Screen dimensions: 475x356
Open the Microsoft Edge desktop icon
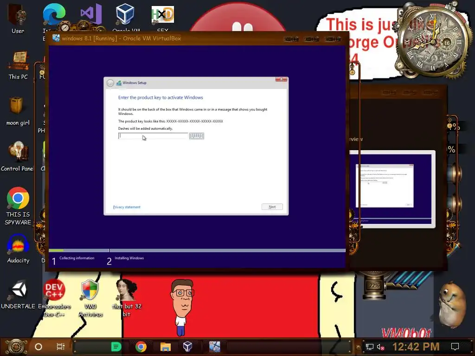[x=54, y=15]
